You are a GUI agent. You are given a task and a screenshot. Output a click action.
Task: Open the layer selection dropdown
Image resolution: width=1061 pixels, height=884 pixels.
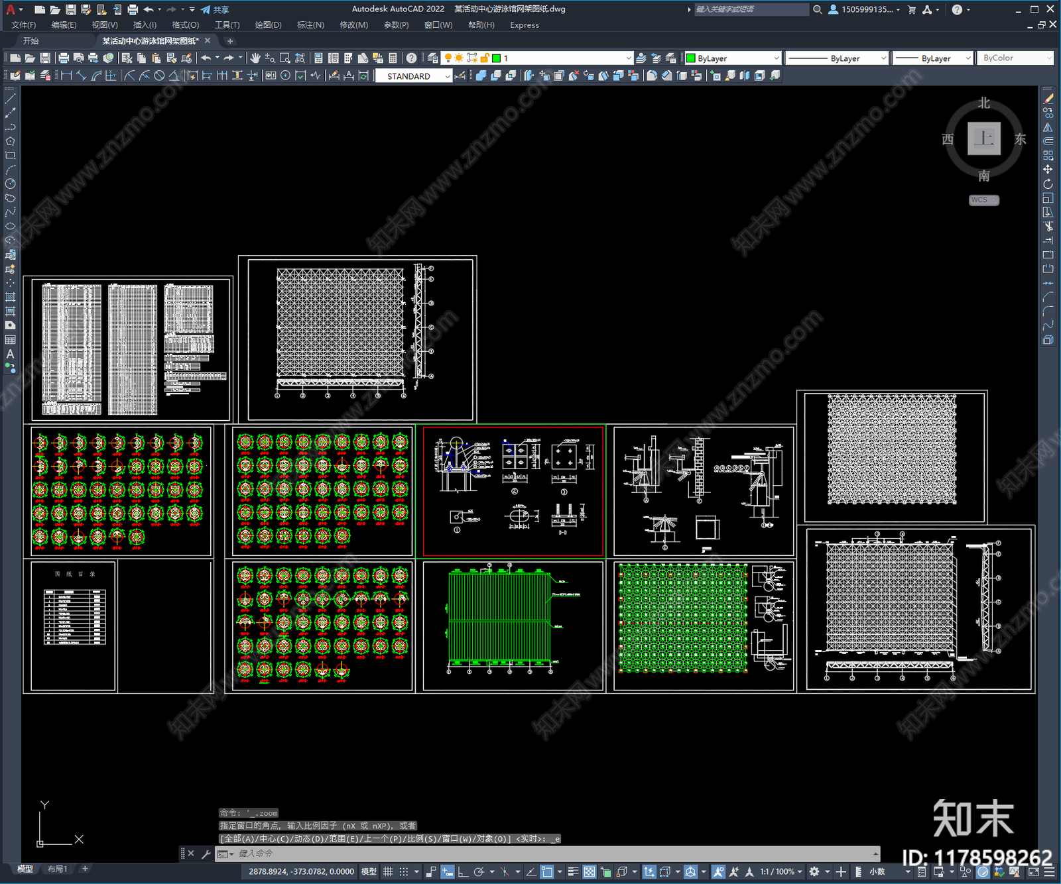point(628,58)
